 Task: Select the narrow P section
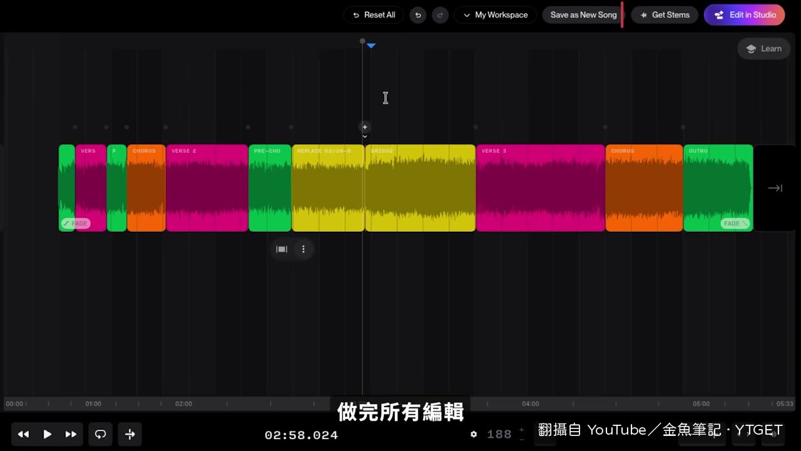tap(116, 188)
